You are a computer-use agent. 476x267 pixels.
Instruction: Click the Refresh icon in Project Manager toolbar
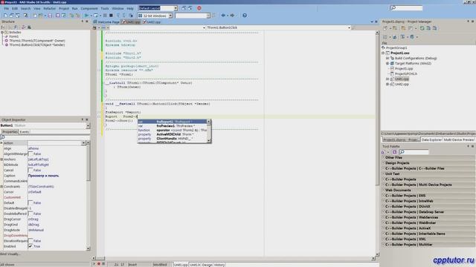click(422, 28)
